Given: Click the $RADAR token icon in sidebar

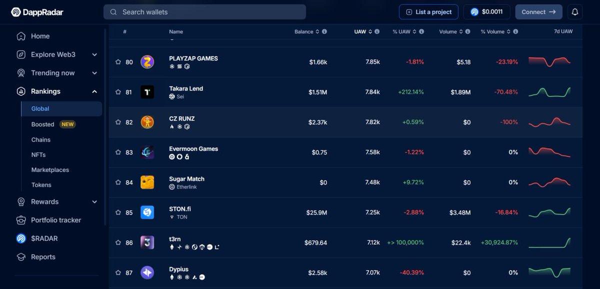Looking at the screenshot, I should tap(21, 238).
